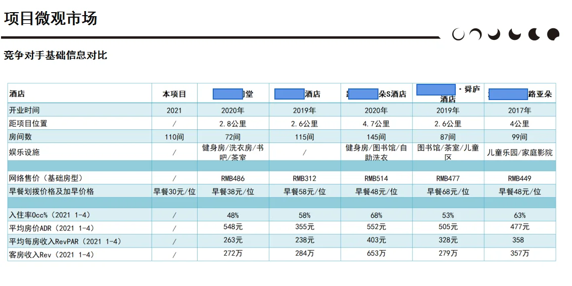
Task: Select the 2017年 opening time cell
Action: [x=519, y=110]
